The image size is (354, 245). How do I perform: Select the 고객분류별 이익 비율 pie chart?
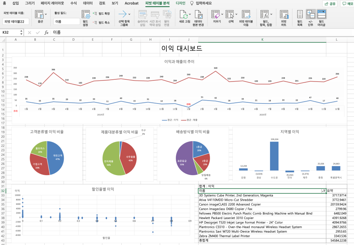(47, 154)
